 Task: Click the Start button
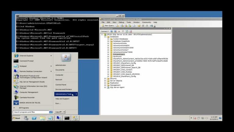[x=16, y=118]
